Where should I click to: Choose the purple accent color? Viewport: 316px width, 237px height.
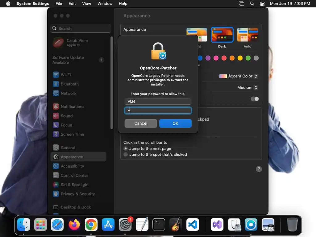(x=208, y=58)
